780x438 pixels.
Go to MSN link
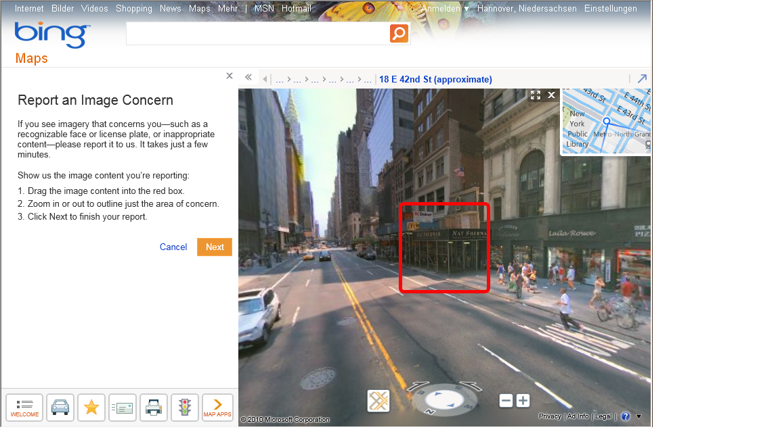coord(264,8)
